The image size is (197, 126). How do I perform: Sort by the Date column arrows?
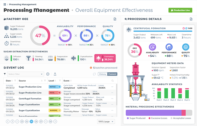tap(12, 81)
